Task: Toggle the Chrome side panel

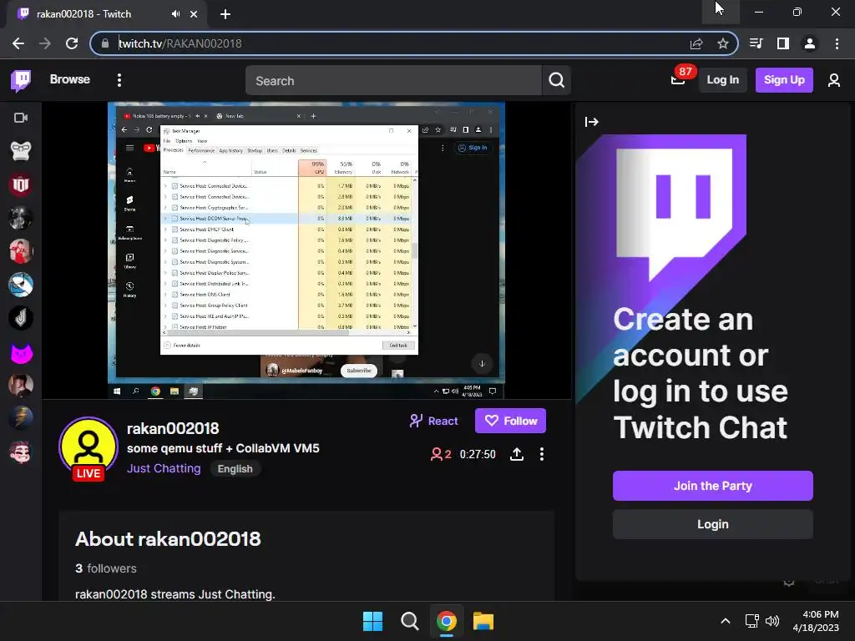Action: coord(783,43)
